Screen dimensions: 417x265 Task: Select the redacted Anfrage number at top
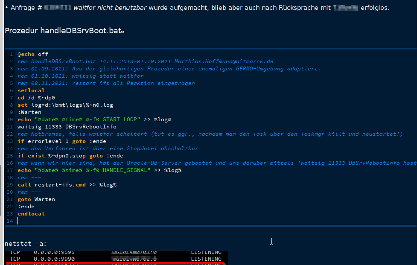coord(58,7)
